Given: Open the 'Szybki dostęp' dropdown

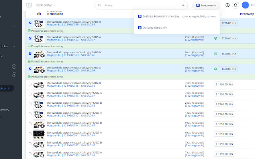Looking at the screenshot, I should pos(45,5).
